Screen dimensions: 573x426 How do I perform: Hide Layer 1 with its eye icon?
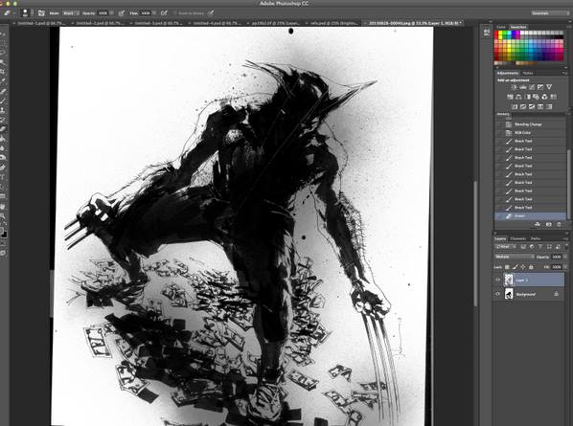pyautogui.click(x=497, y=280)
